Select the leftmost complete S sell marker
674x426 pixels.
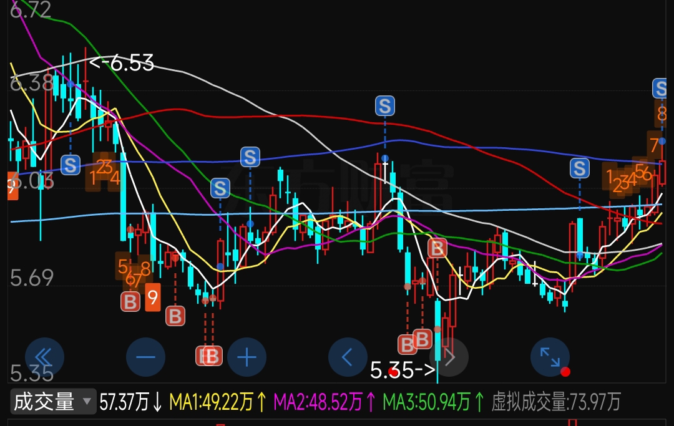[71, 165]
